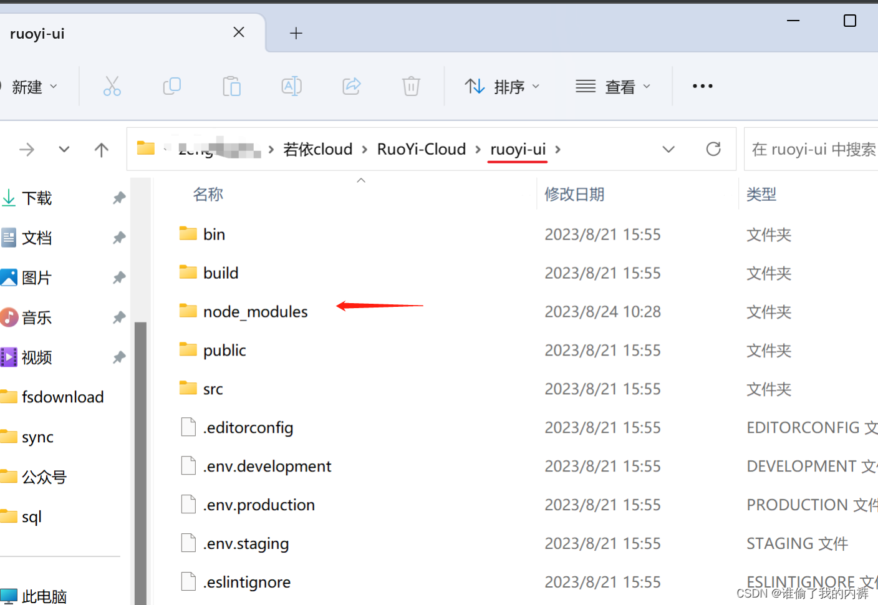Open the 查看 view dropdown

[x=613, y=87]
